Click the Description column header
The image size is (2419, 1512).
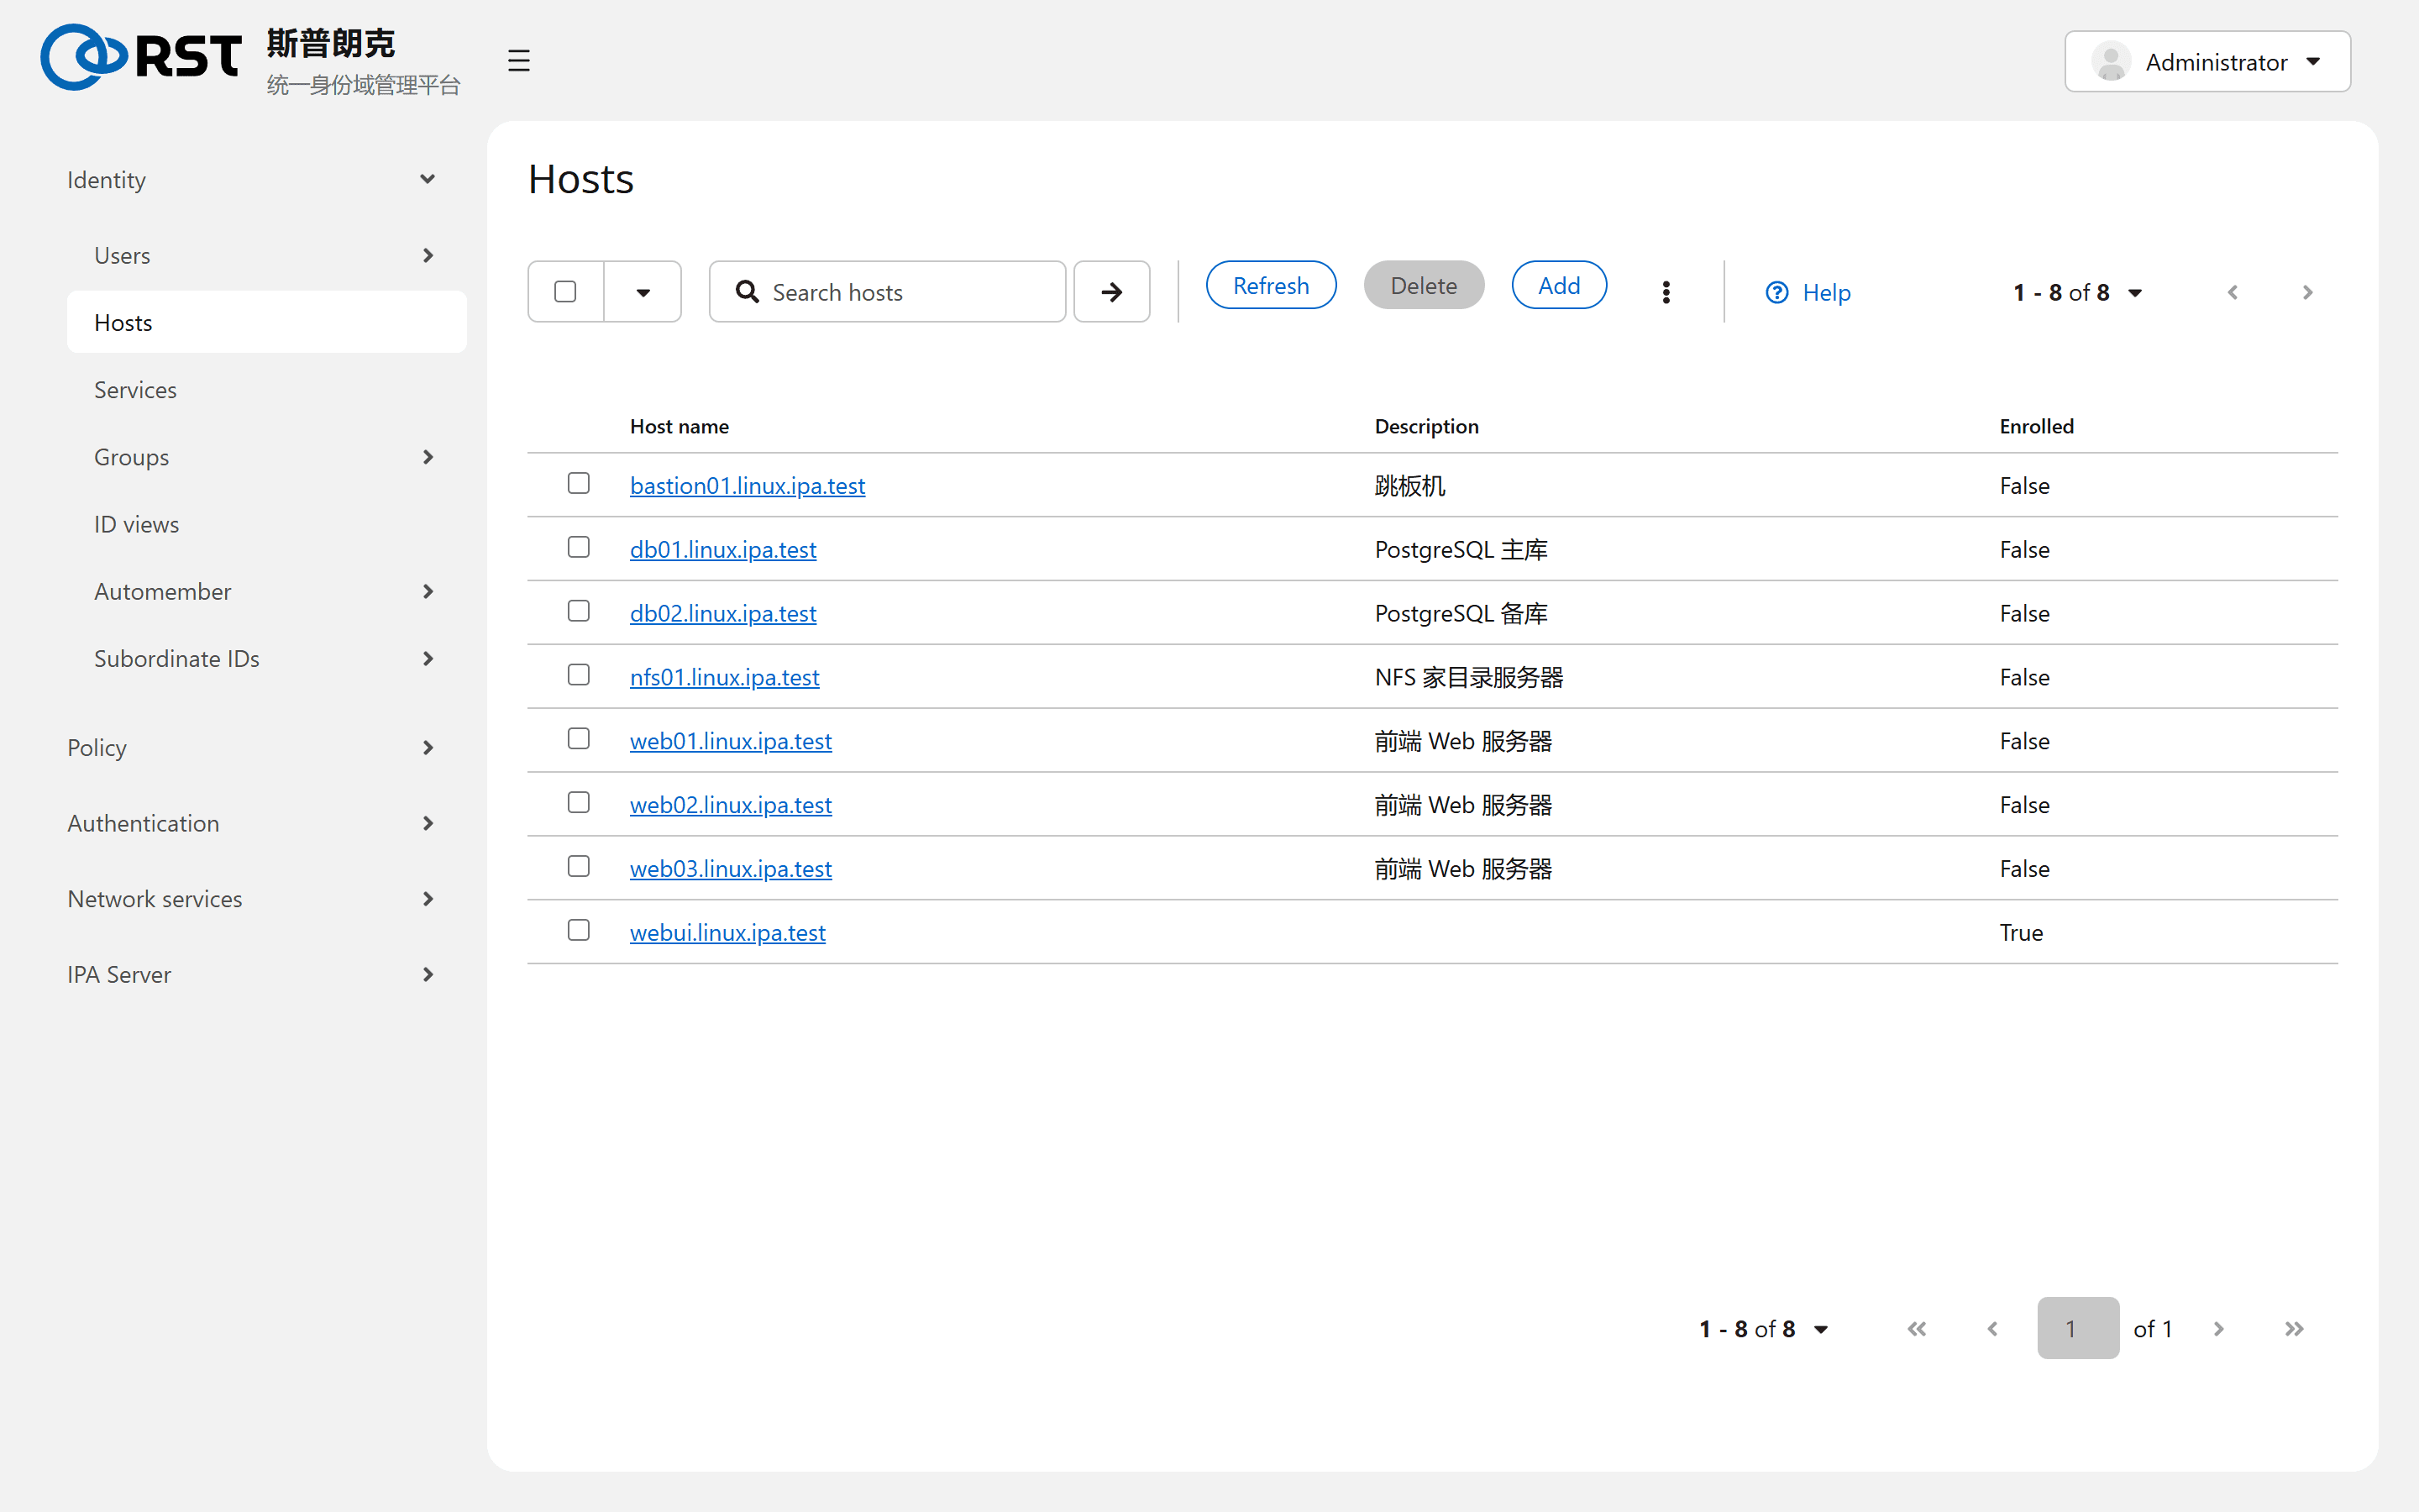[x=1426, y=426]
